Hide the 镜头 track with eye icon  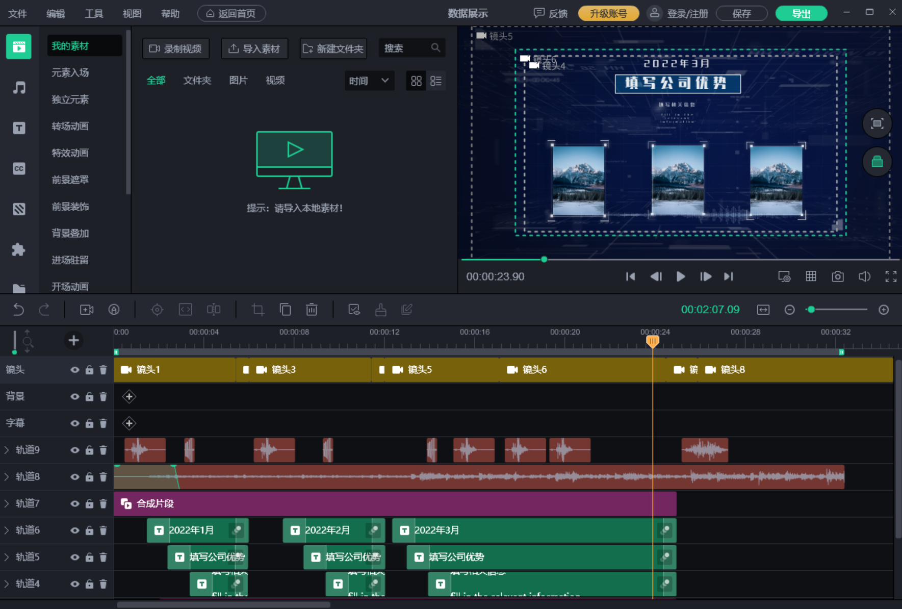pyautogui.click(x=74, y=370)
